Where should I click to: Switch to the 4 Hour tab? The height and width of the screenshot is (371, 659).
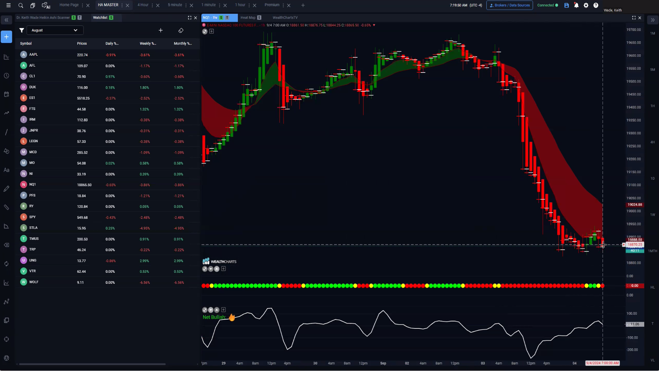coord(143,5)
